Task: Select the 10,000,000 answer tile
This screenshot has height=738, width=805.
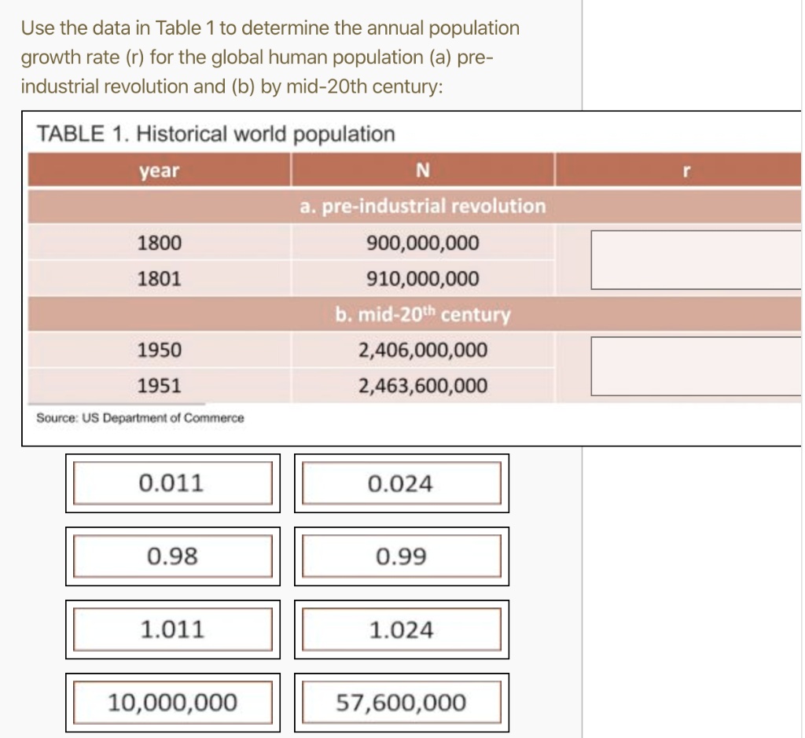Action: [173, 699]
